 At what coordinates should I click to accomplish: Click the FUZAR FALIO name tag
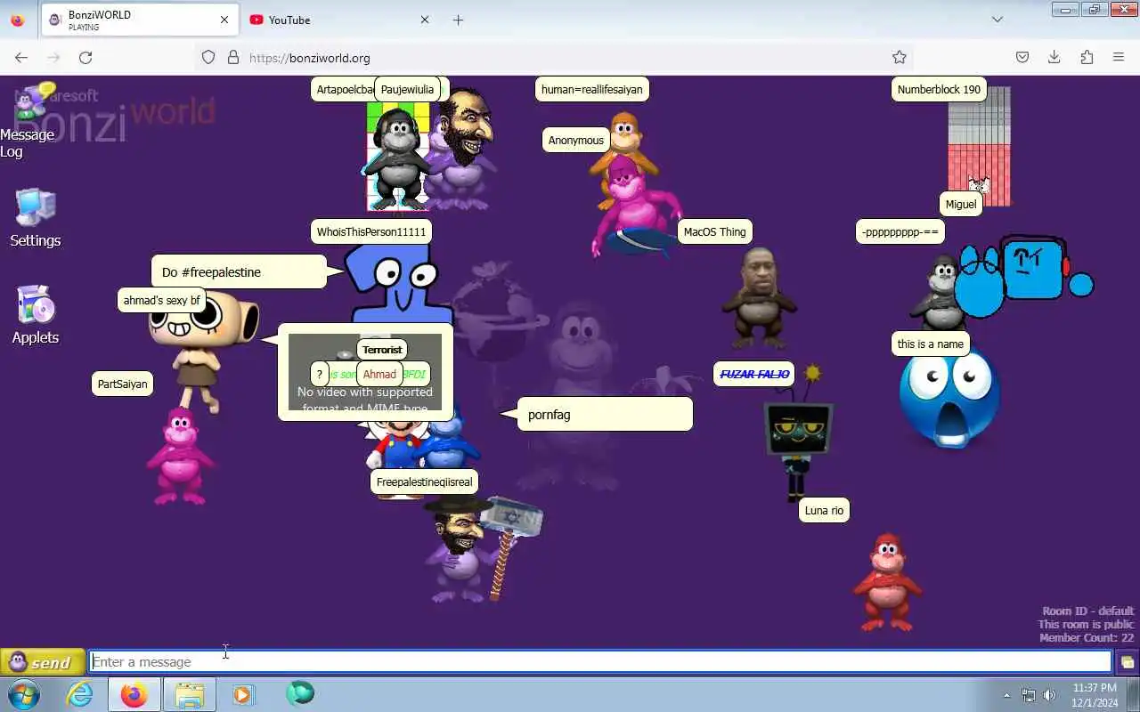tap(754, 375)
